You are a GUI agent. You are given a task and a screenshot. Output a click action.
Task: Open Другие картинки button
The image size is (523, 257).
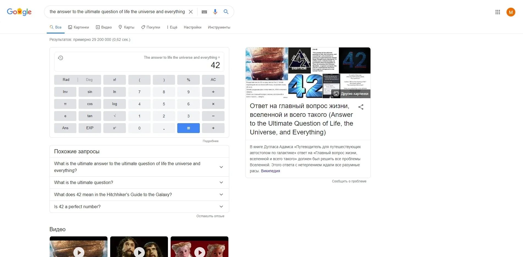point(351,94)
